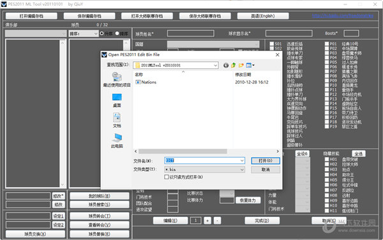Click the 全设6 set-all button
This screenshot has height=240, width=383.
(x=303, y=154)
